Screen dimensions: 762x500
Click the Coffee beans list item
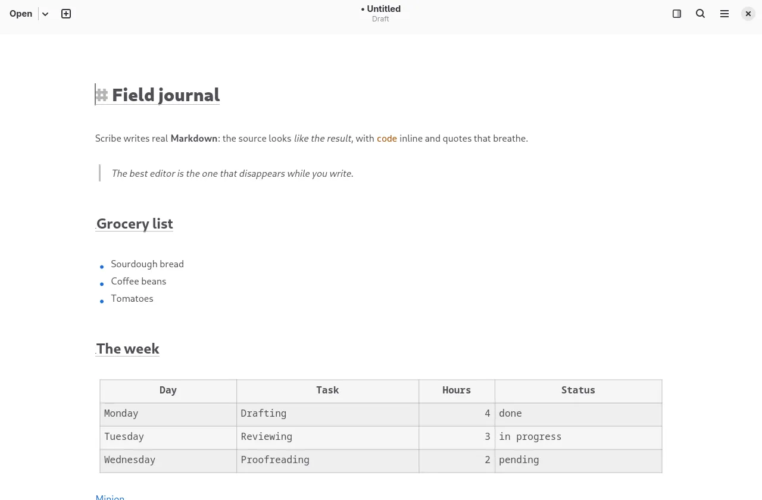139,281
